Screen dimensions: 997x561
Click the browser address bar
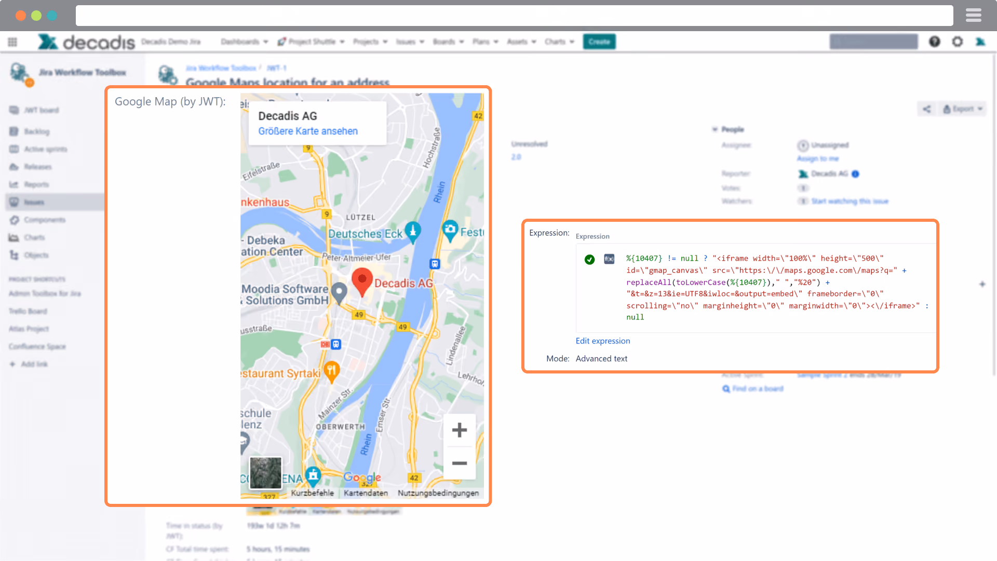pos(514,16)
